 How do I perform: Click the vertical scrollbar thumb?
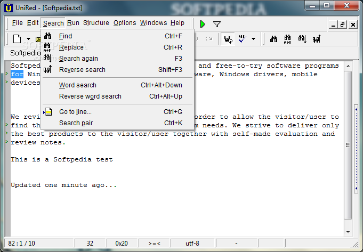pos(348,145)
